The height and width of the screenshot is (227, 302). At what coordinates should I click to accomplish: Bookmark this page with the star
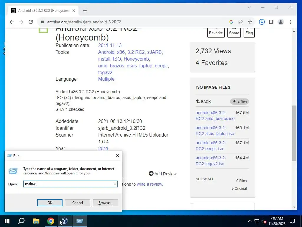tap(250, 22)
